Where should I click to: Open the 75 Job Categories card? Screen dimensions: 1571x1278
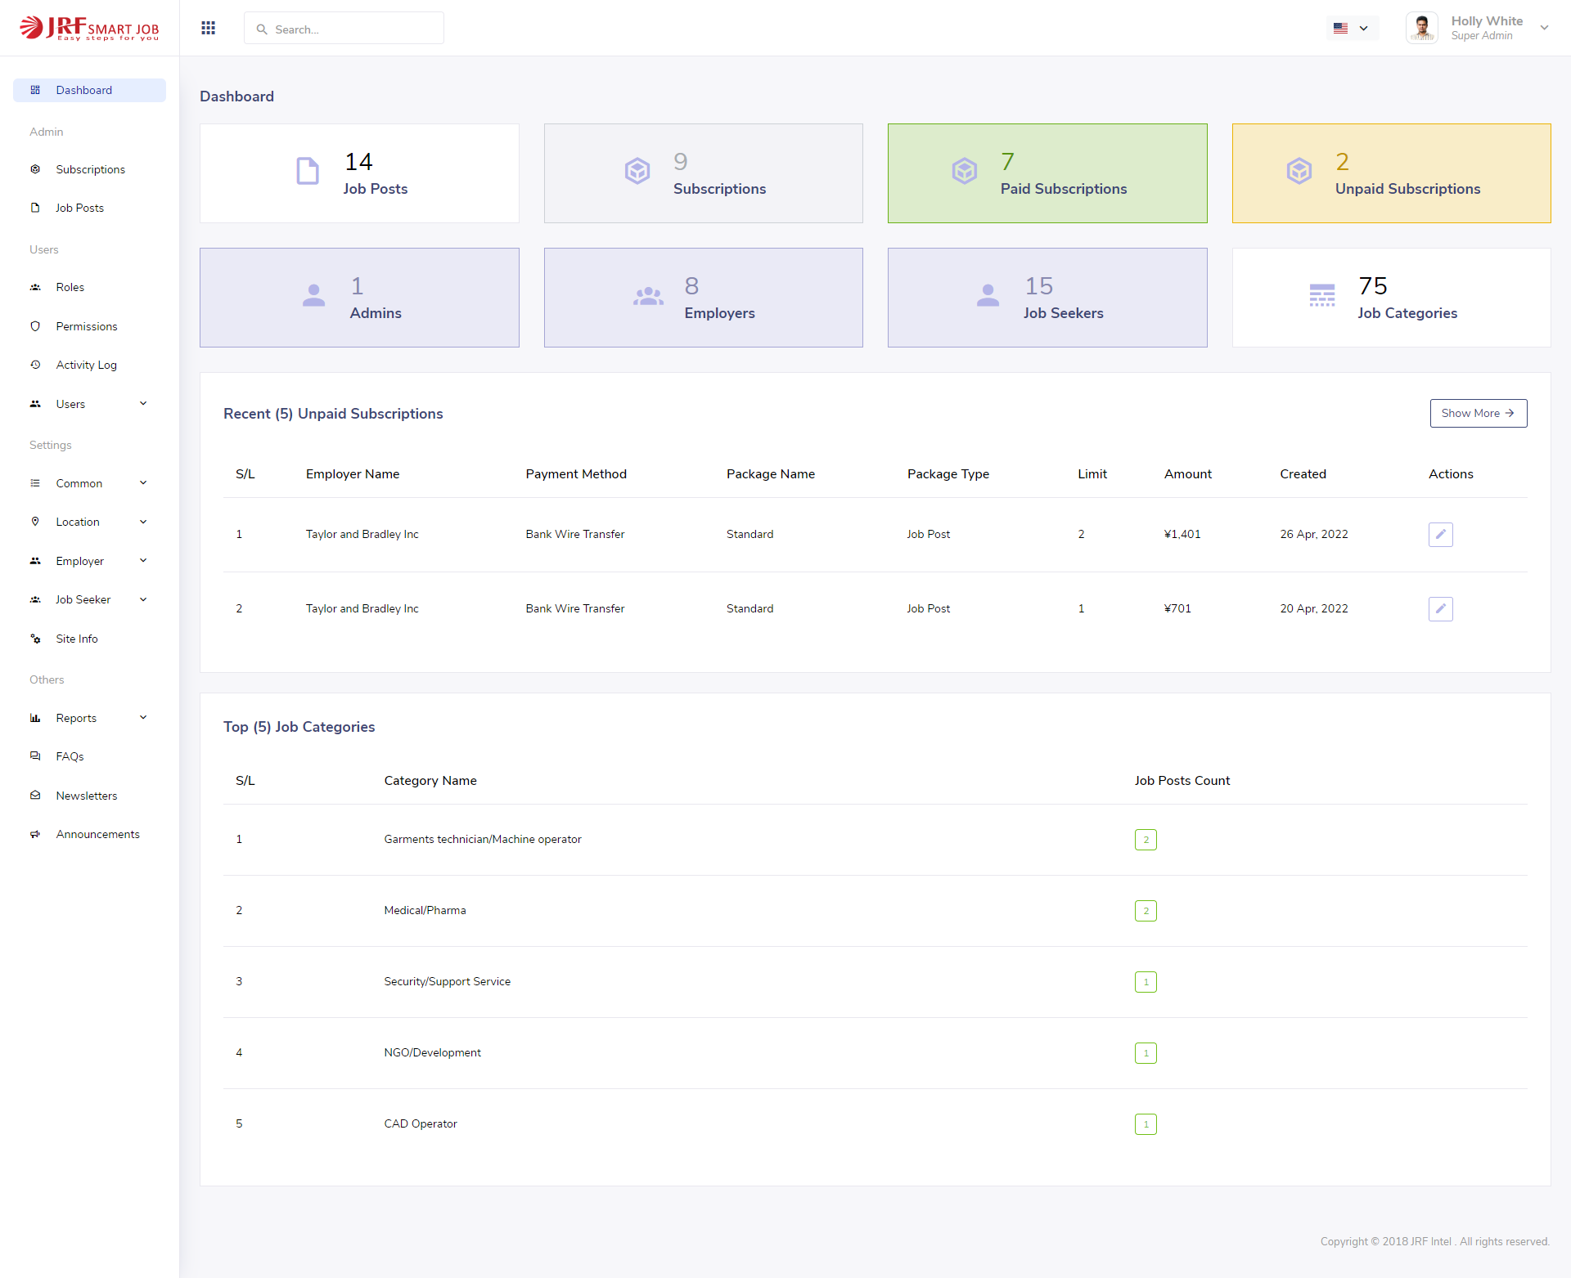tap(1391, 298)
